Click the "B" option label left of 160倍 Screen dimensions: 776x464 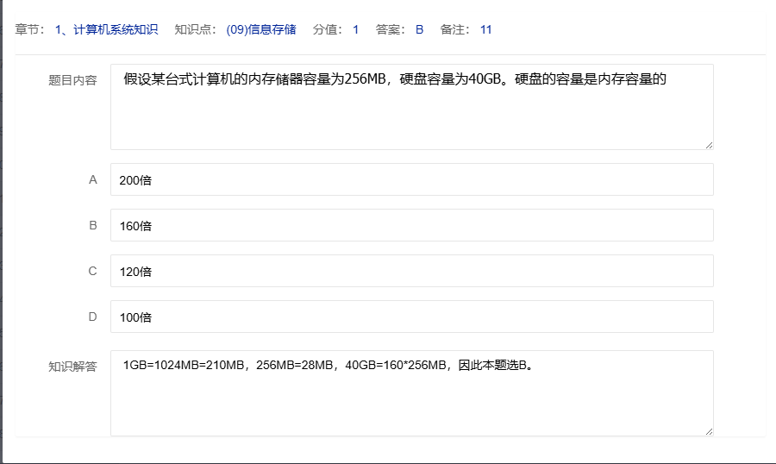tap(93, 225)
